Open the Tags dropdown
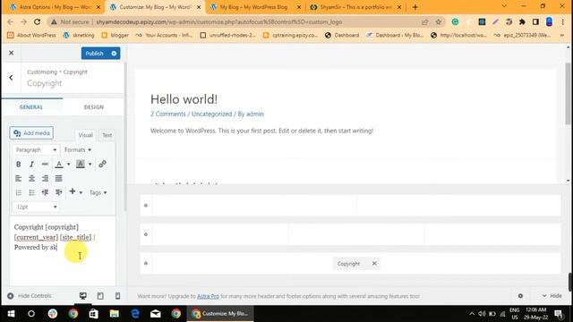The height and width of the screenshot is (322, 573). 98,192
